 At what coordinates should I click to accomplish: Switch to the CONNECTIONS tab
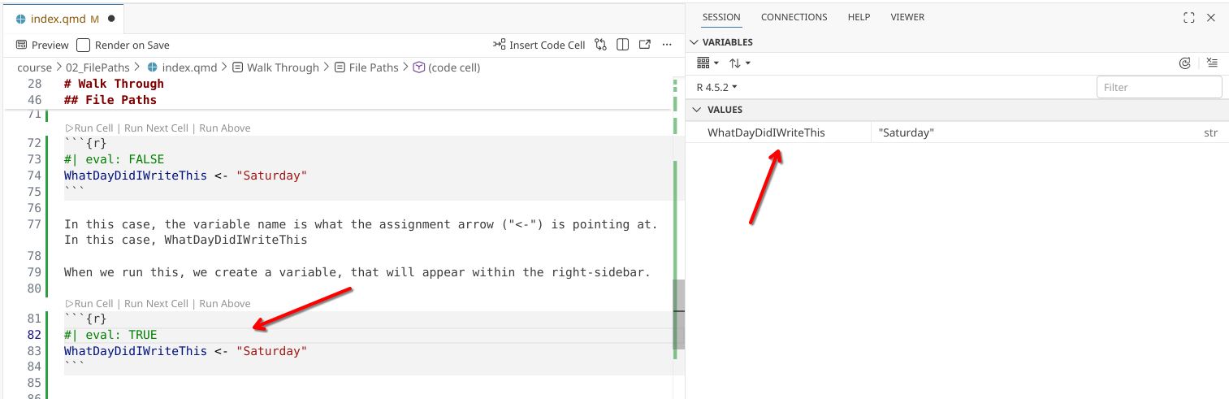(794, 17)
